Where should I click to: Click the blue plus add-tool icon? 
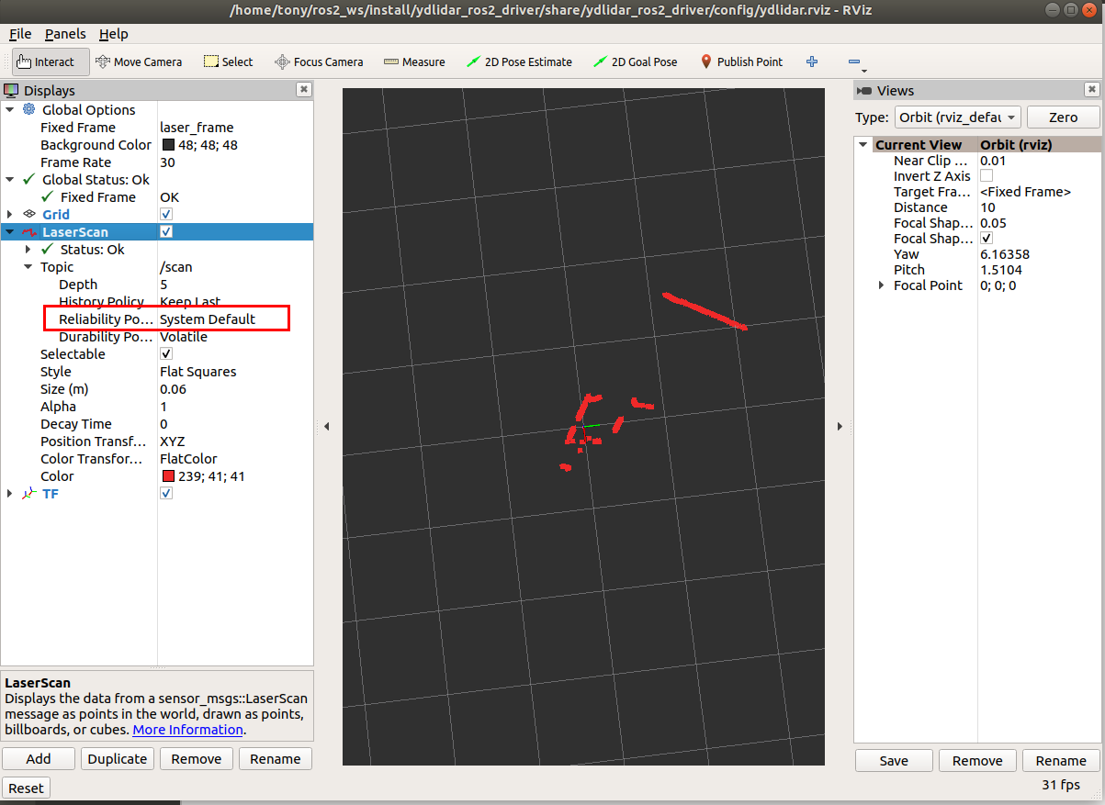(812, 61)
